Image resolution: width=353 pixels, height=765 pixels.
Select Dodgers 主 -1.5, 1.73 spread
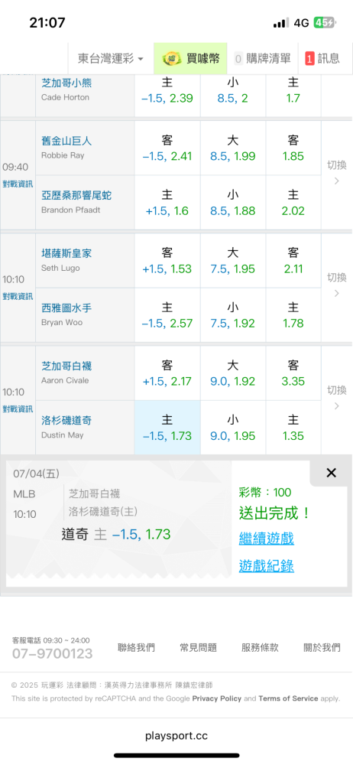click(x=167, y=428)
